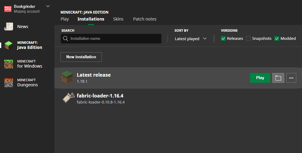
Task: Switch to the Skins tab
Action: [x=118, y=19]
